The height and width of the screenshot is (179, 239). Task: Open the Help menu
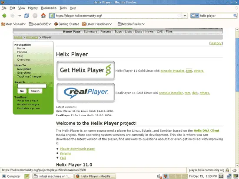click(x=73, y=8)
